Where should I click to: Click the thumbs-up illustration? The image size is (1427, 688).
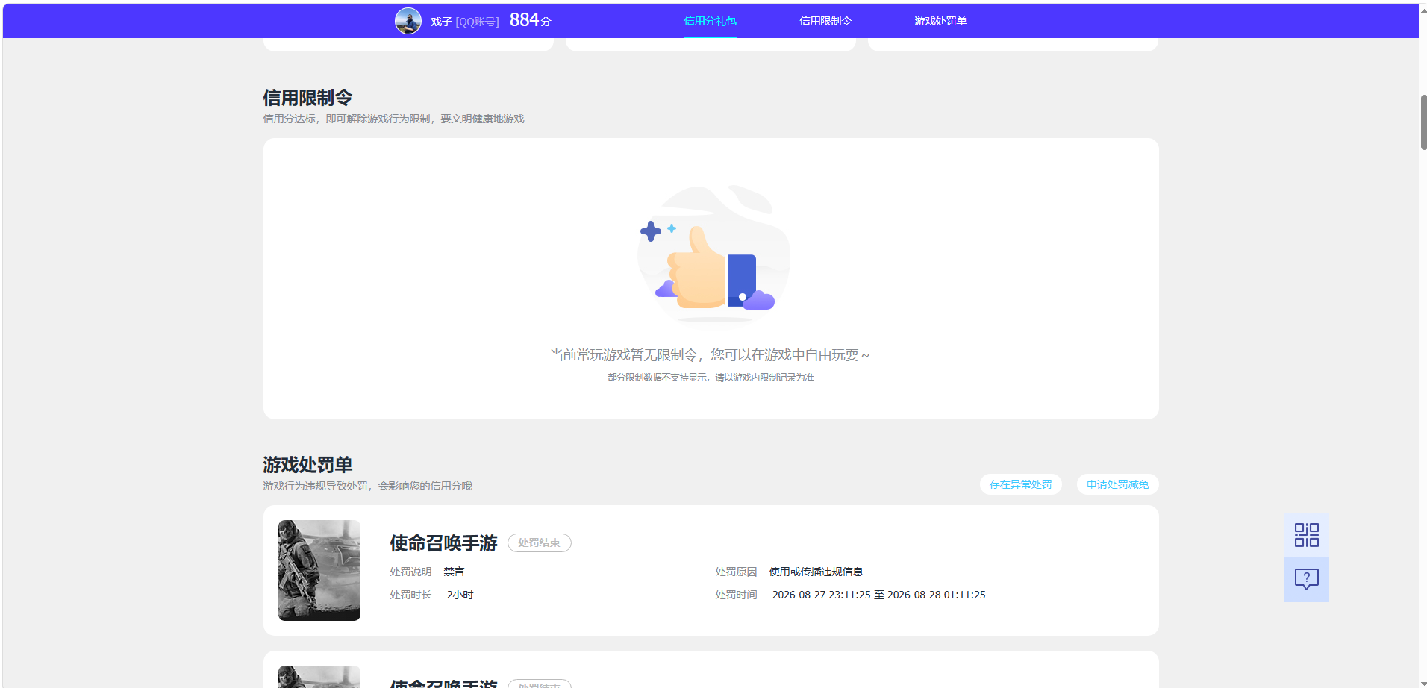713,254
